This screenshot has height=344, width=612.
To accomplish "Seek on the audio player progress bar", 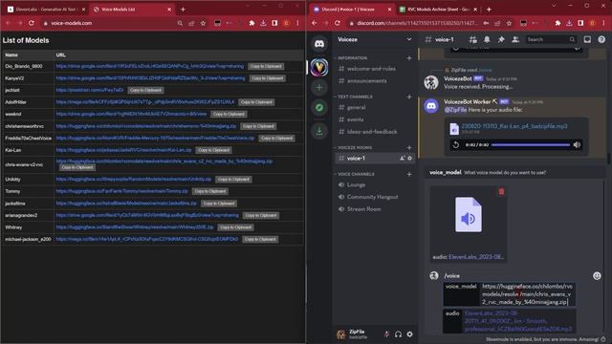I will [x=531, y=145].
